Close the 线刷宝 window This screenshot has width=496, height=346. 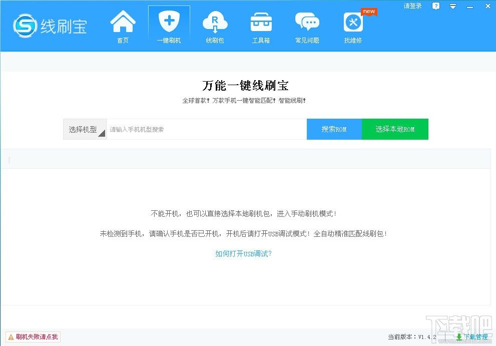(x=488, y=6)
